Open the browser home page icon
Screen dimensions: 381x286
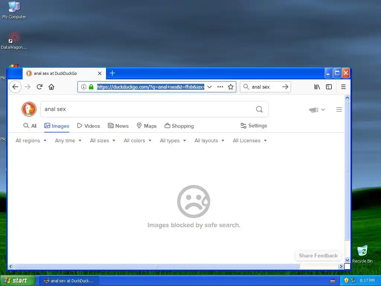(x=51, y=87)
